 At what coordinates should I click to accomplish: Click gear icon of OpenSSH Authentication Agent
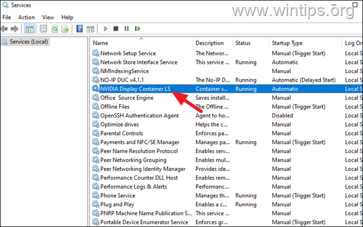(95, 115)
